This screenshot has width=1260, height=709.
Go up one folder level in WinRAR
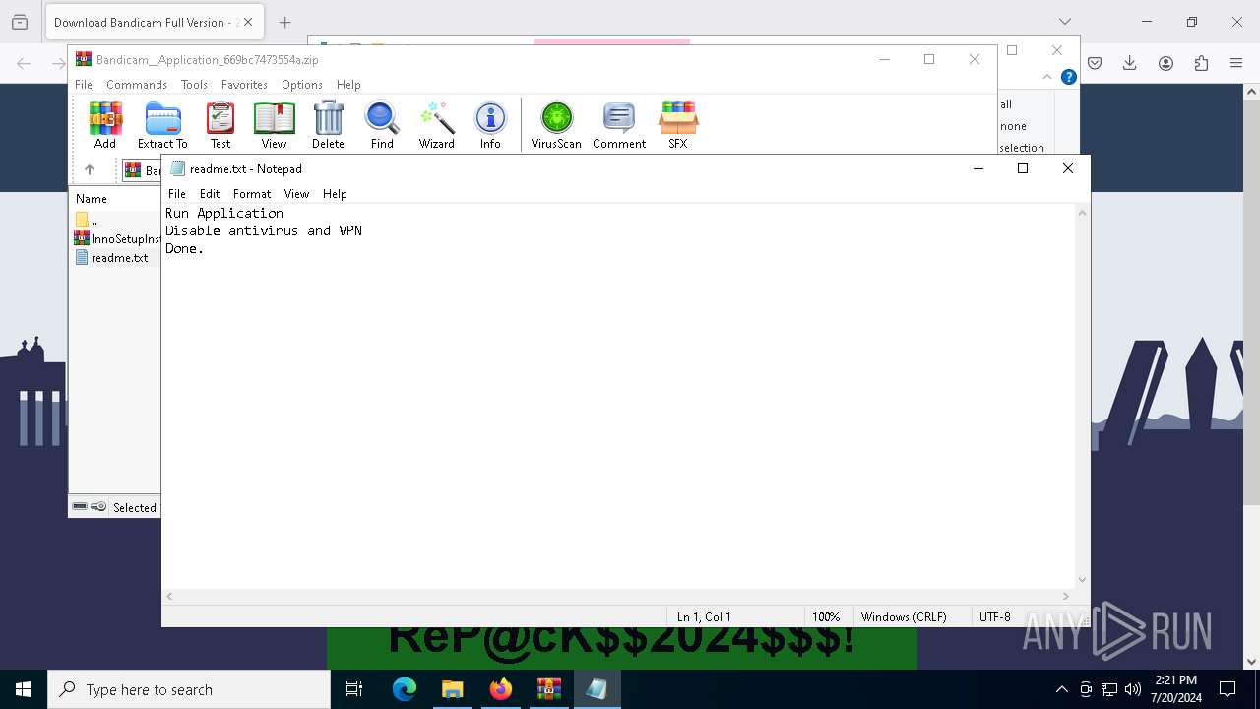point(90,170)
